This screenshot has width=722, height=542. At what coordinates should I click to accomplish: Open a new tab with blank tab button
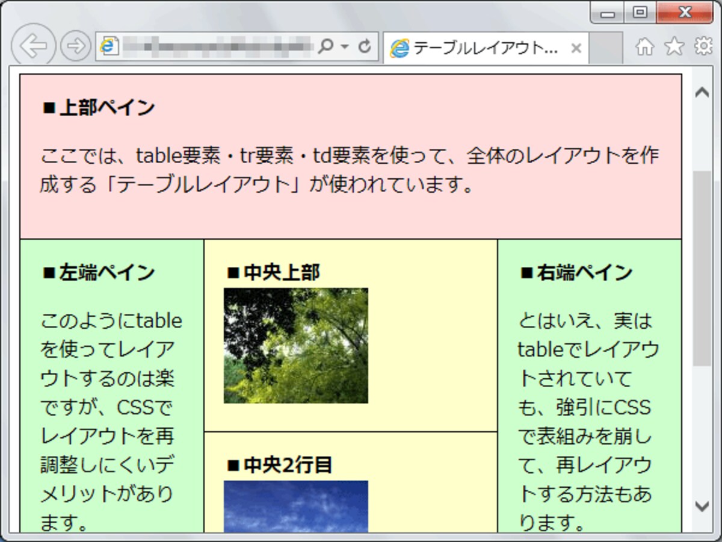[605, 48]
